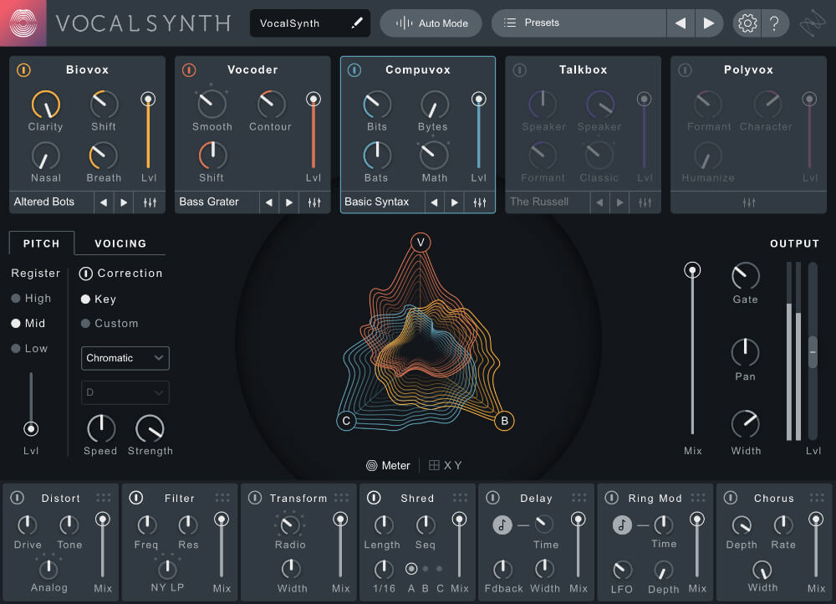Open Vocoder advanced settings sliders icon
Viewport: 836px width, 604px height.
tap(313, 202)
